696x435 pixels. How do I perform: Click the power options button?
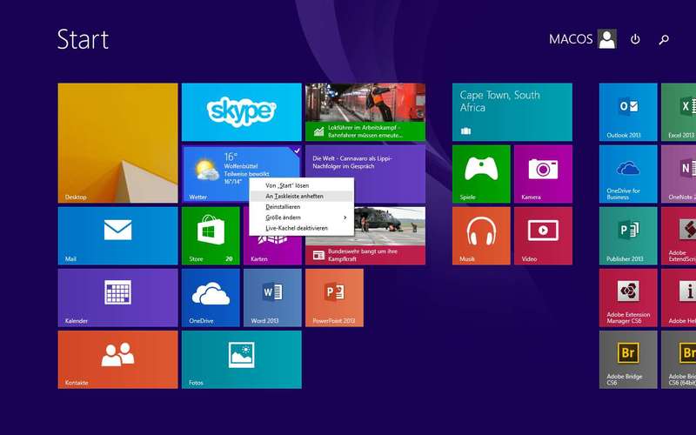pos(635,39)
